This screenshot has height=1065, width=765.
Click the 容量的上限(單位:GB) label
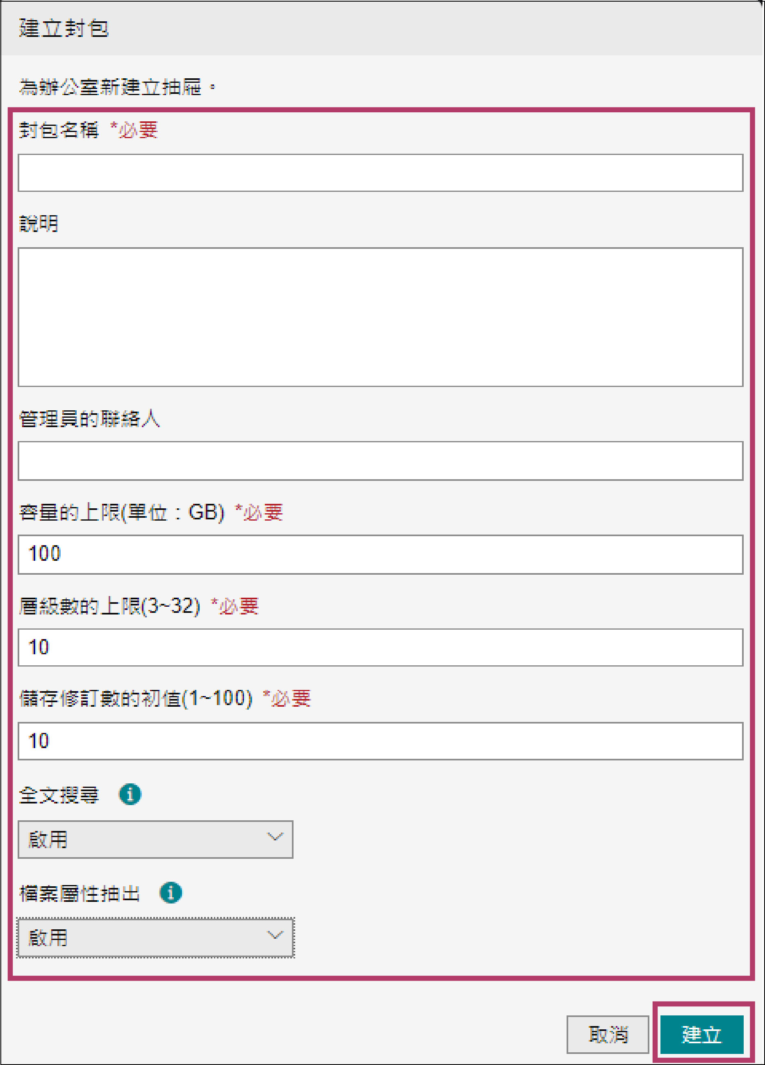pyautogui.click(x=122, y=512)
